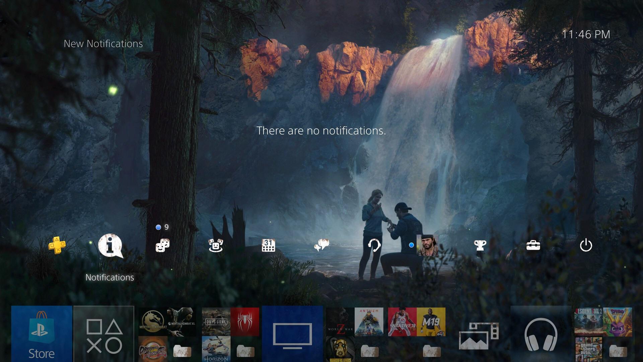Screen dimensions: 643x362
Task: Launch Anthem game tile
Action: coord(369,322)
